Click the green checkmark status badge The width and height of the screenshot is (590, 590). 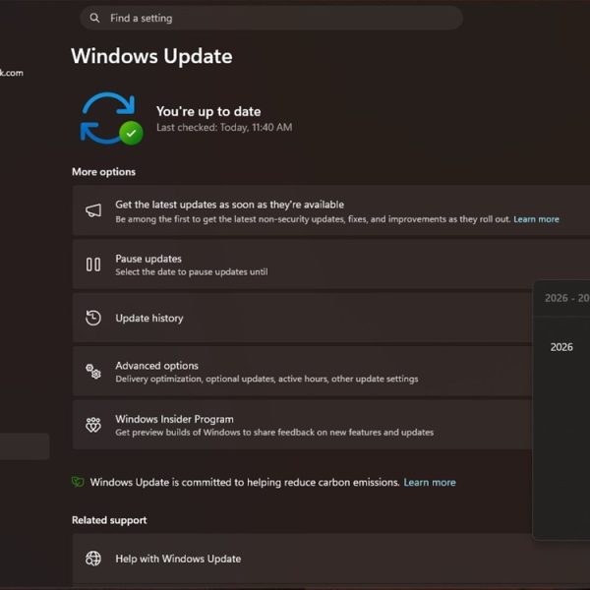(x=131, y=133)
